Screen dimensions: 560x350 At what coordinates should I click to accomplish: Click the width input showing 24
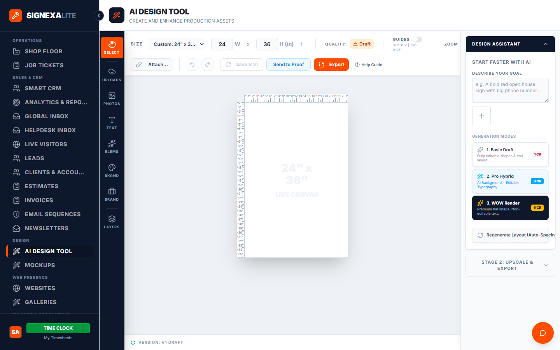click(x=222, y=44)
